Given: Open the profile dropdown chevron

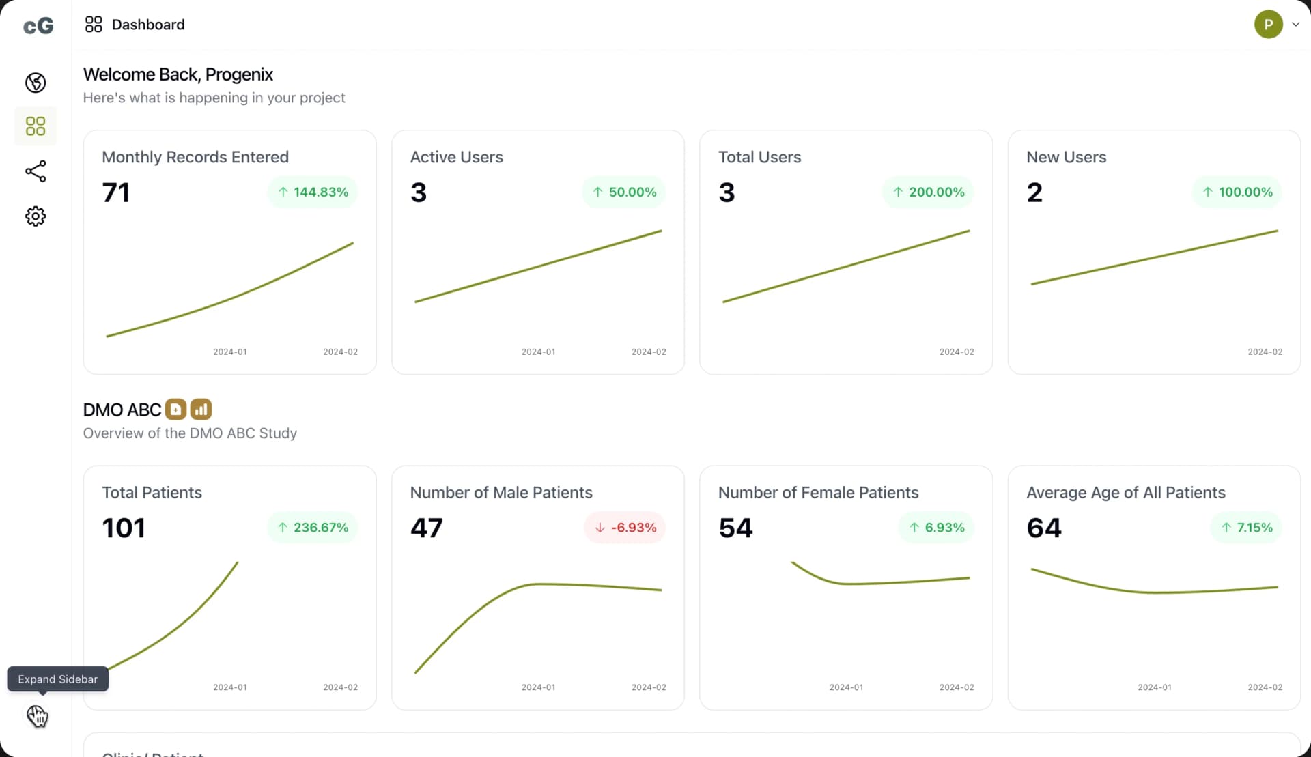Looking at the screenshot, I should [x=1295, y=25].
